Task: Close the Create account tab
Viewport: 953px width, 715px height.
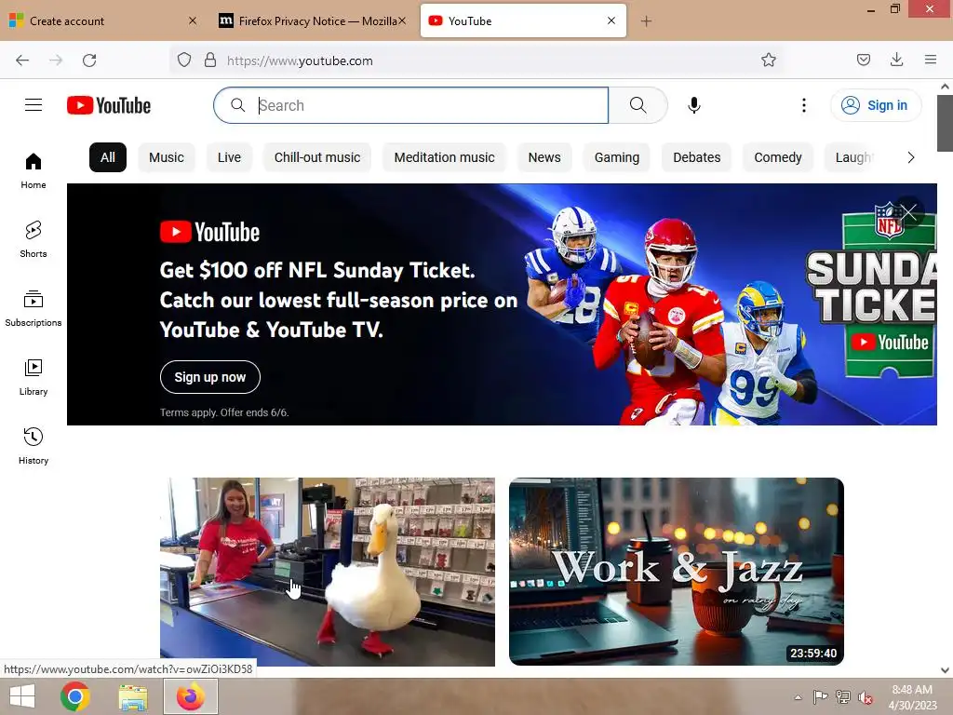Action: [193, 20]
